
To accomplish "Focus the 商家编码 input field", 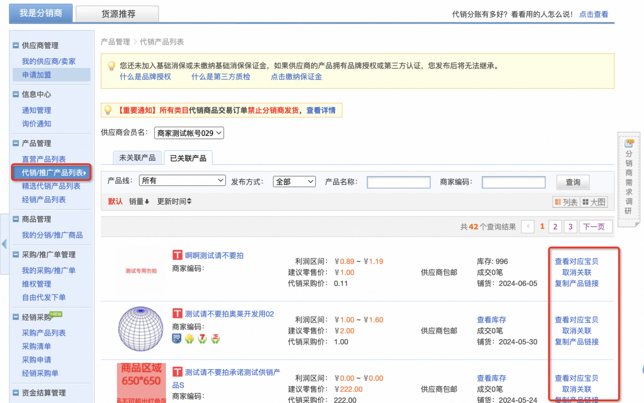I will click(x=513, y=182).
